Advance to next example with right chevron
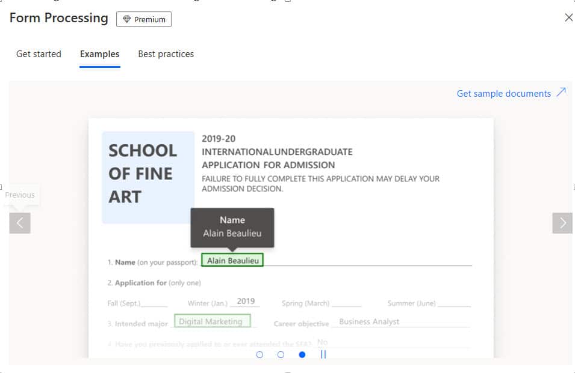The image size is (575, 373). pos(562,223)
